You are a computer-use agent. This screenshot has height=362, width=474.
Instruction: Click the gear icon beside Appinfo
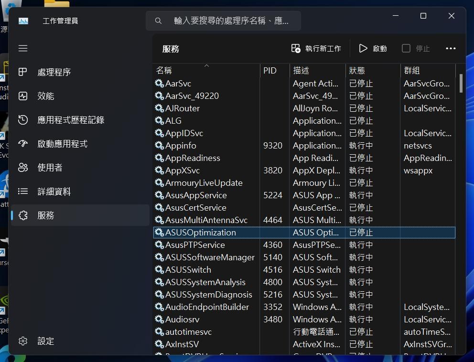tap(159, 146)
